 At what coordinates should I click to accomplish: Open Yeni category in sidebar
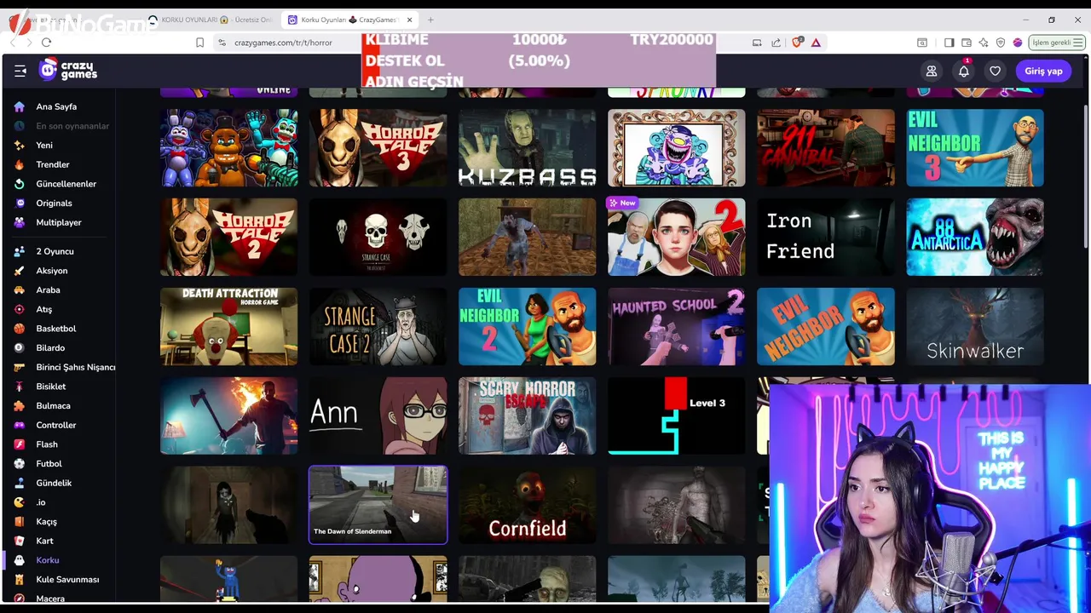tap(44, 146)
